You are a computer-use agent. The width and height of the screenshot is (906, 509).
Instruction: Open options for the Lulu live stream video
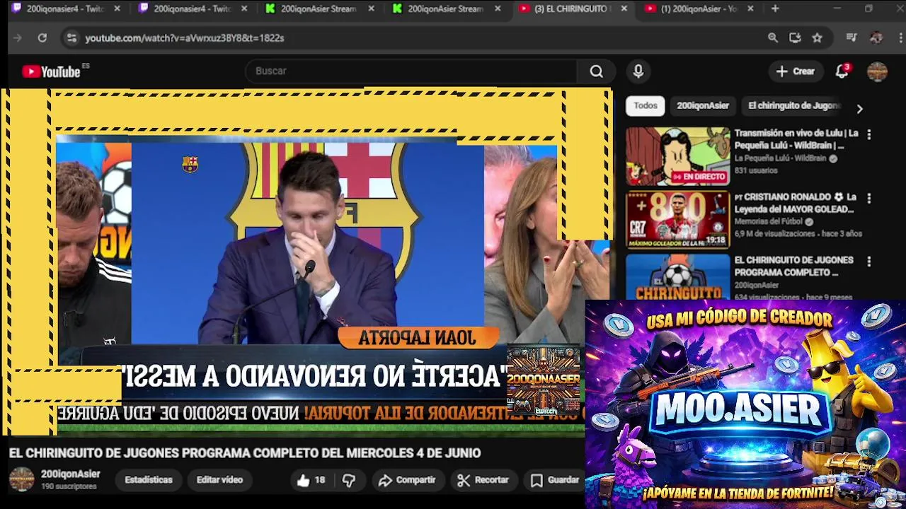pyautogui.click(x=869, y=134)
